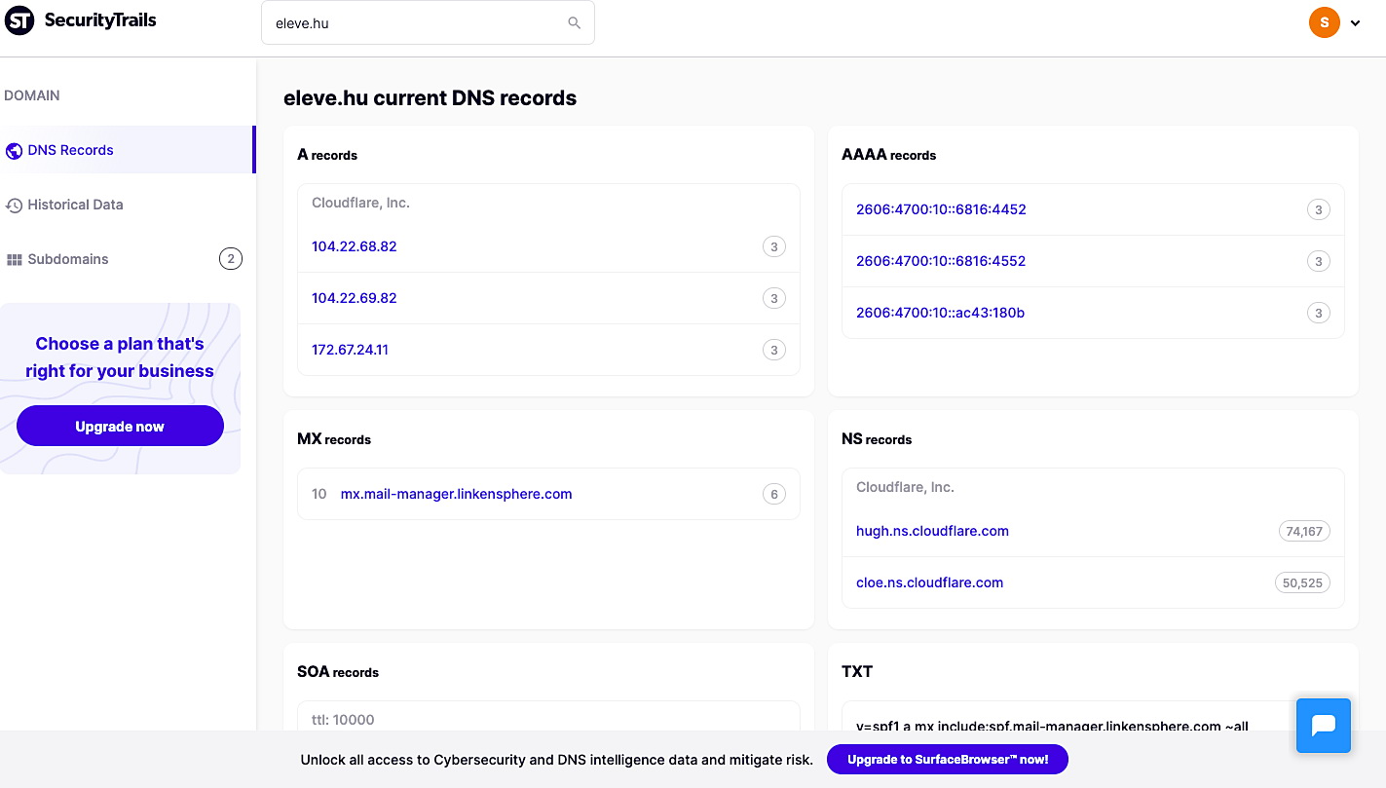1386x788 pixels.
Task: Click the page heading eleve.hu current DNS records
Action: click(430, 97)
